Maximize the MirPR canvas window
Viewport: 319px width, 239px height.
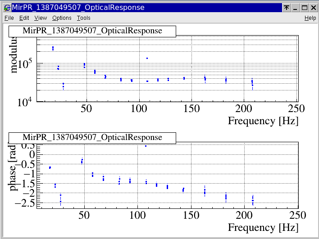point(304,8)
